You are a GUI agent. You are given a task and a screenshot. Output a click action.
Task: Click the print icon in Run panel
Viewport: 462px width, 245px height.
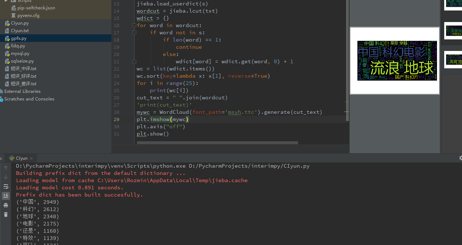pos(6,205)
